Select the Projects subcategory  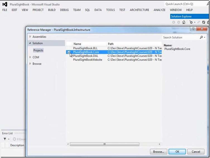(38, 51)
